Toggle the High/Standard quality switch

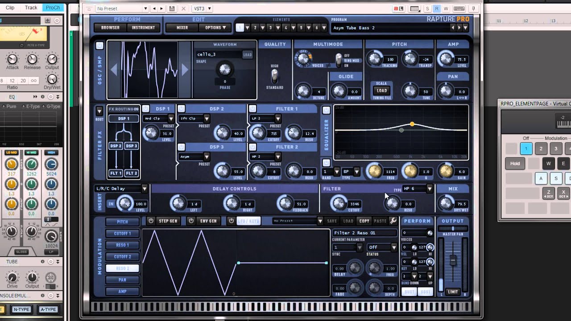pos(275,76)
